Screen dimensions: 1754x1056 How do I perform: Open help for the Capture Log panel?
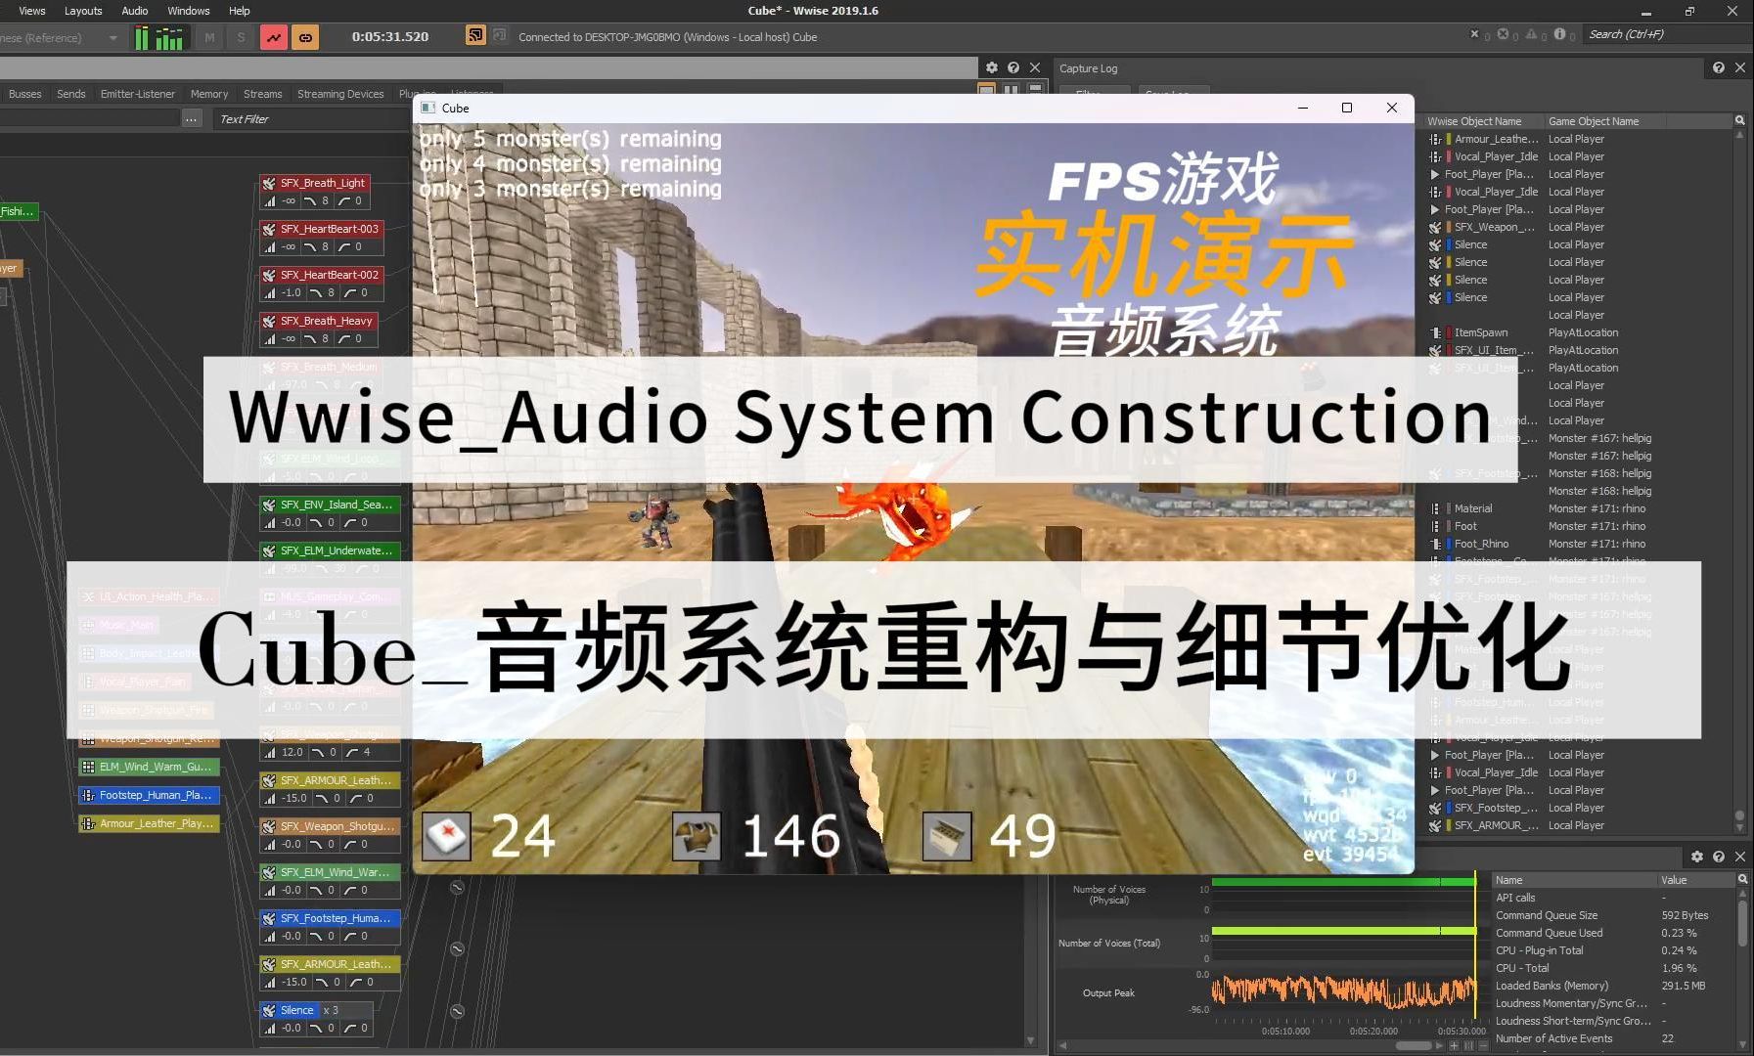(x=1719, y=67)
